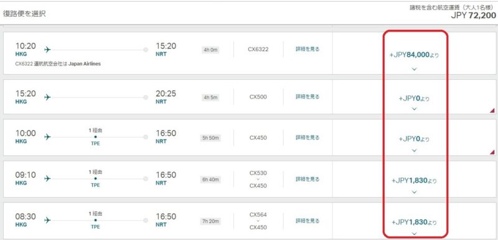
Task: Open 詳細を見る for flight CX6322
Action: point(308,49)
